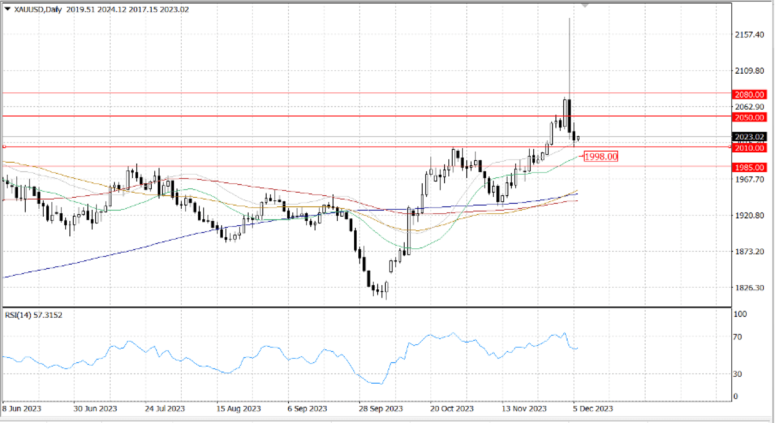Click right anchor handle of 2010.00 line
The height and width of the screenshot is (423, 775).
coord(730,147)
